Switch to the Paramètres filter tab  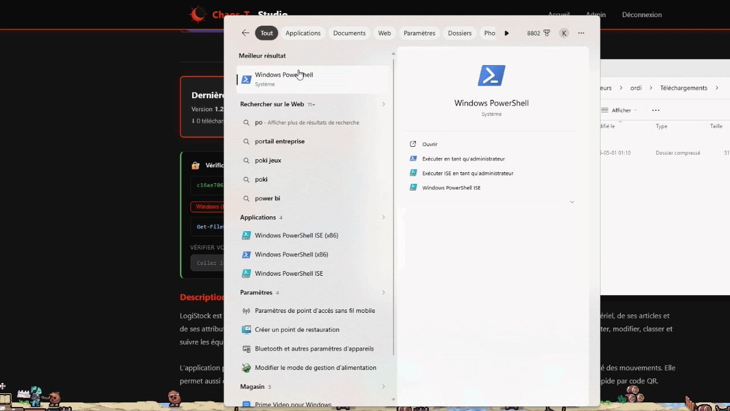tap(419, 33)
